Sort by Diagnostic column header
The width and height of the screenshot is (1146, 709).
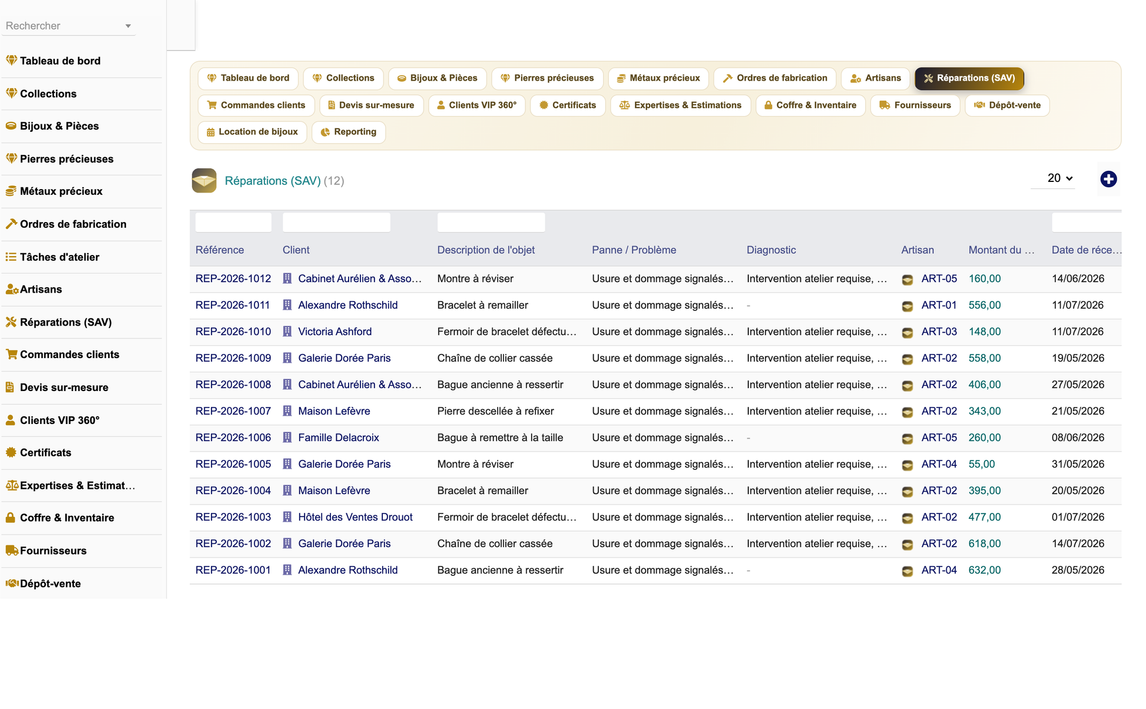[x=771, y=250]
